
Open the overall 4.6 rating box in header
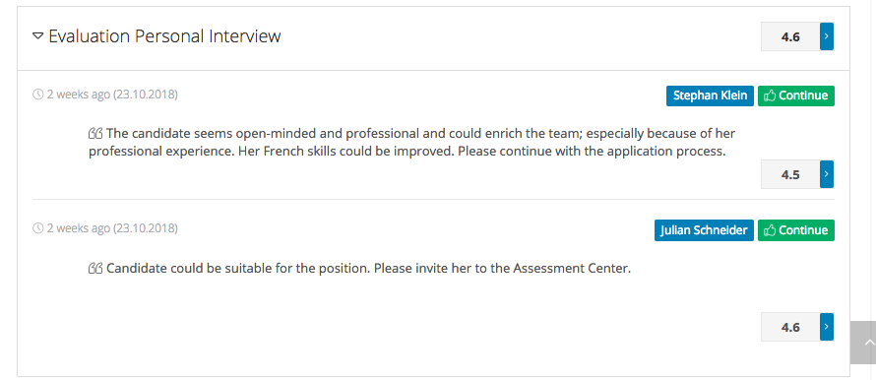(x=790, y=36)
